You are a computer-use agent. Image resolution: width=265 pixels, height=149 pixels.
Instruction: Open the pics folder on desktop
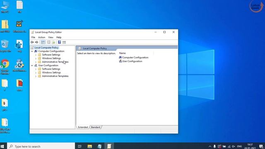(x=5, y=105)
